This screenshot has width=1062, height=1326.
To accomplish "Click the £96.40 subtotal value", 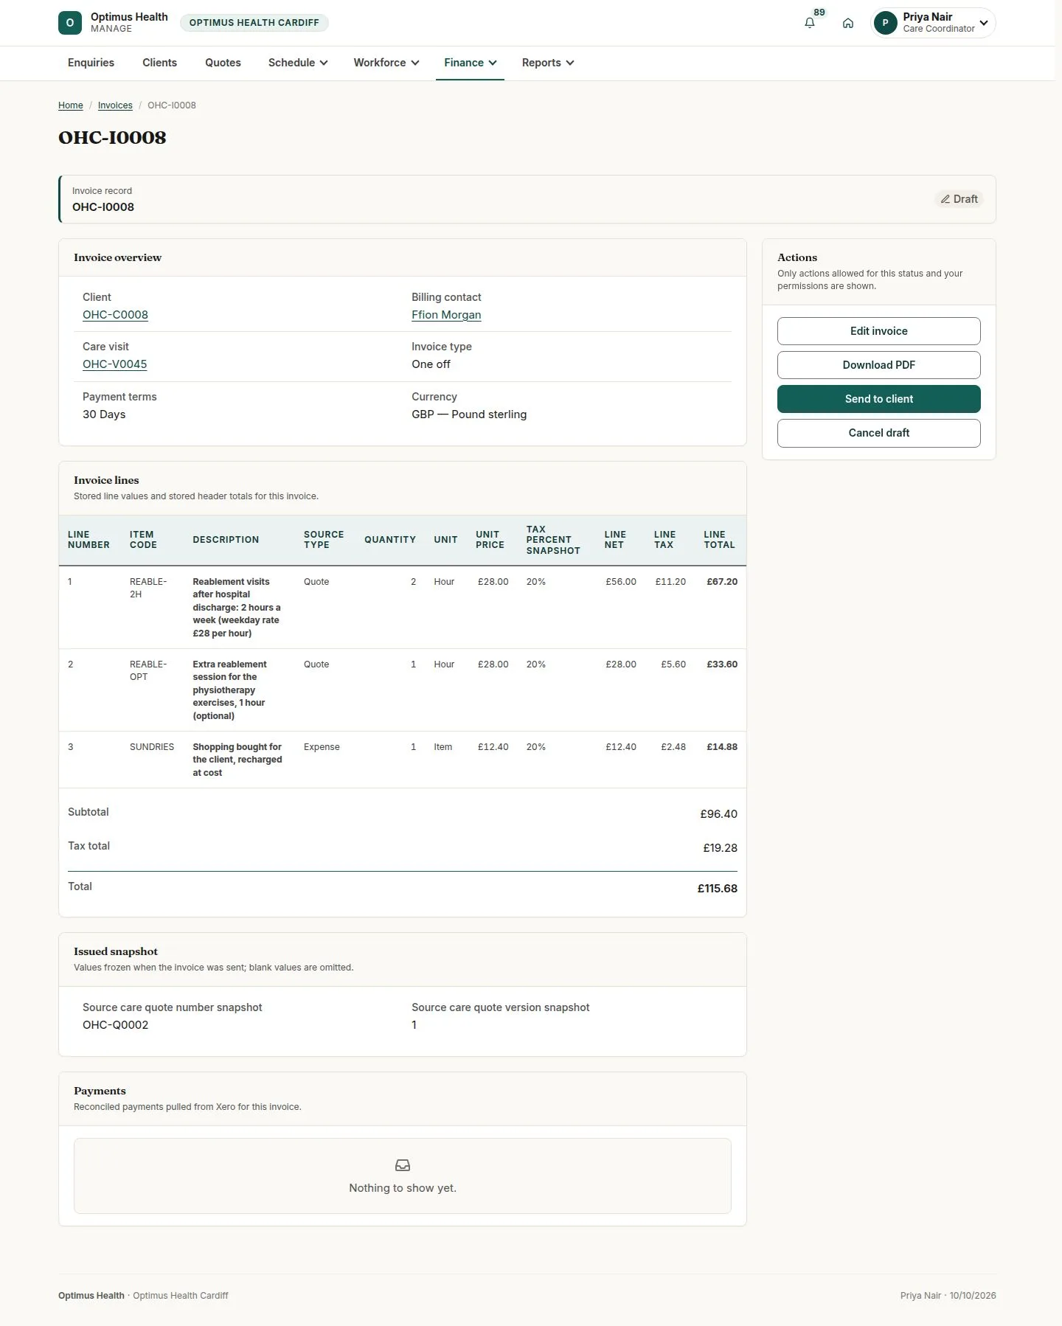I will pos(718,814).
